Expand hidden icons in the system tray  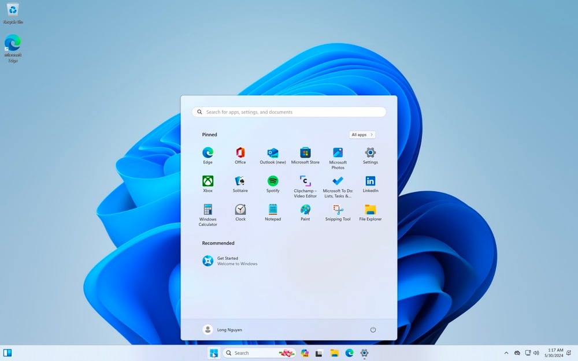click(507, 352)
